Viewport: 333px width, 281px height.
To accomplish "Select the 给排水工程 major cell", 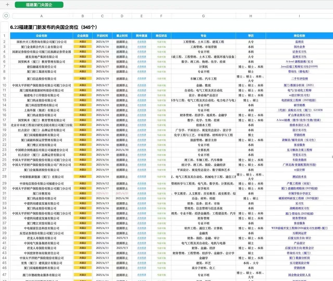I will (x=203, y=125).
